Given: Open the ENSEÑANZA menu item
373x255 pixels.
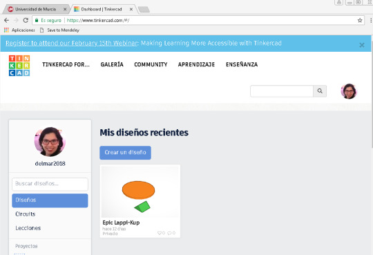Looking at the screenshot, I should click(x=242, y=64).
